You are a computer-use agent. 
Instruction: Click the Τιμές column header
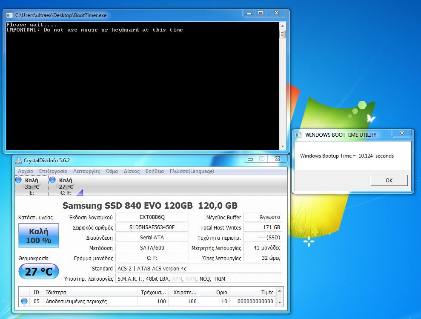click(x=253, y=293)
